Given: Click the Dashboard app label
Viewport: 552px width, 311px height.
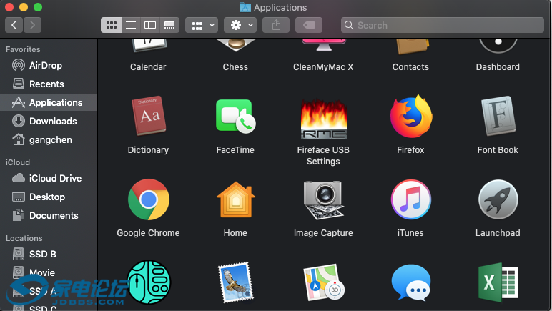Looking at the screenshot, I should click(498, 66).
